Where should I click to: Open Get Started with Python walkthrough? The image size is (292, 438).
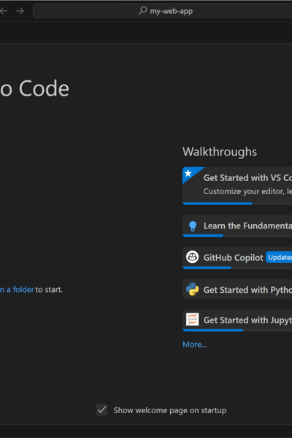coord(237,289)
